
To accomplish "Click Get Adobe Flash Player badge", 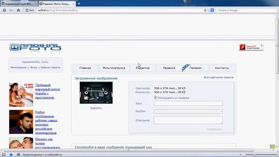I will tap(251, 48).
